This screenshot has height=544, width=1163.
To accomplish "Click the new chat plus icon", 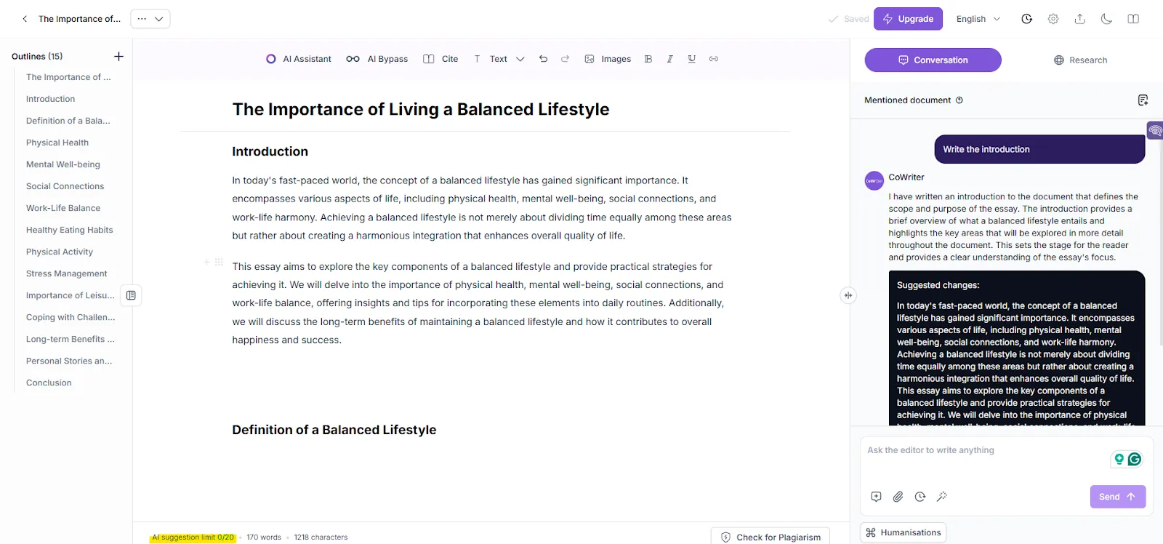I will pos(876,497).
